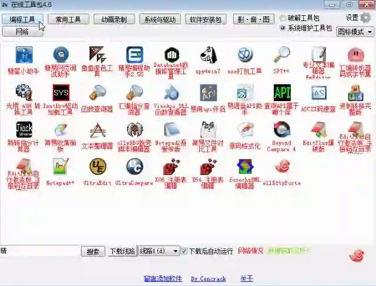This screenshot has height=286, width=376.
Task: Select 破解工具包 radio button
Action: point(283,18)
